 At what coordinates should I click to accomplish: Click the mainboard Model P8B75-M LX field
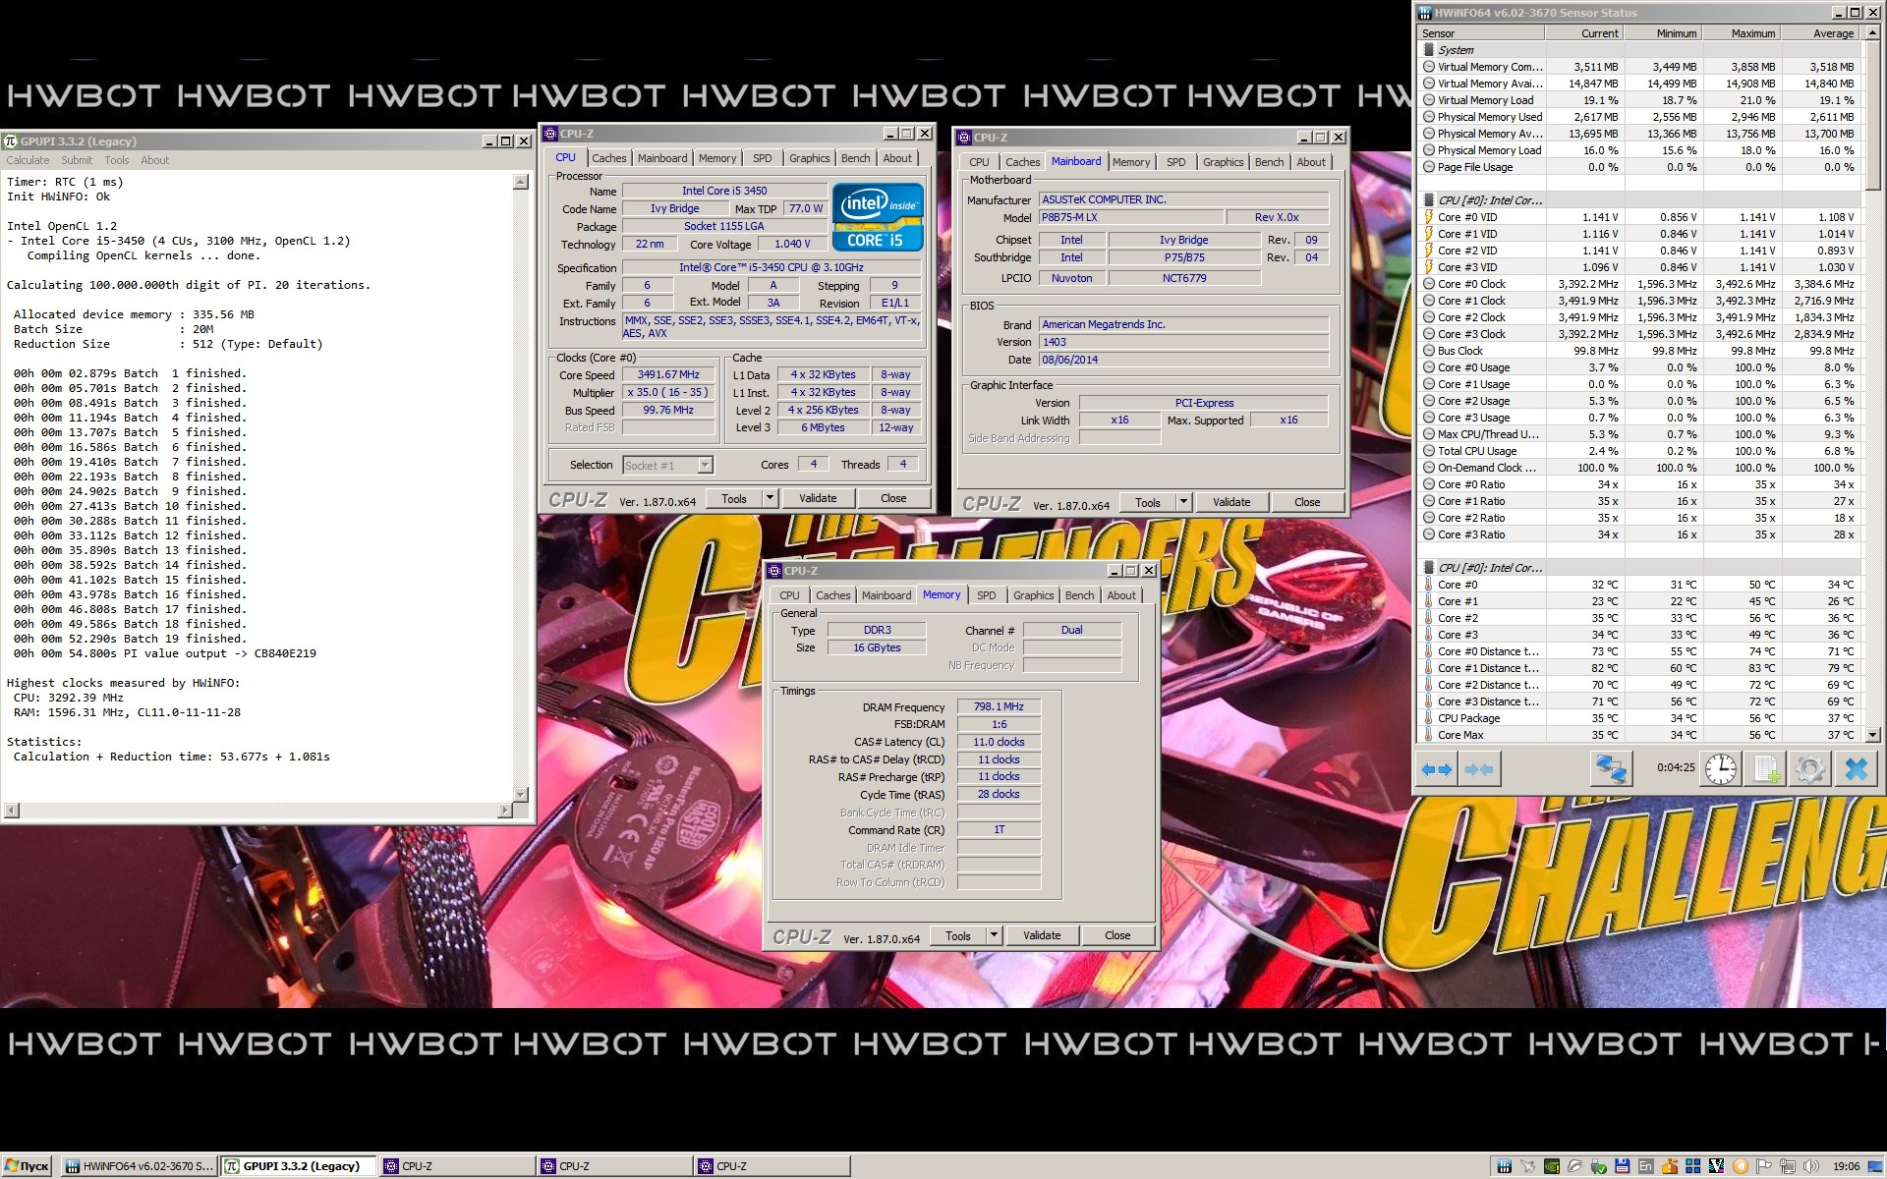pyautogui.click(x=1131, y=217)
